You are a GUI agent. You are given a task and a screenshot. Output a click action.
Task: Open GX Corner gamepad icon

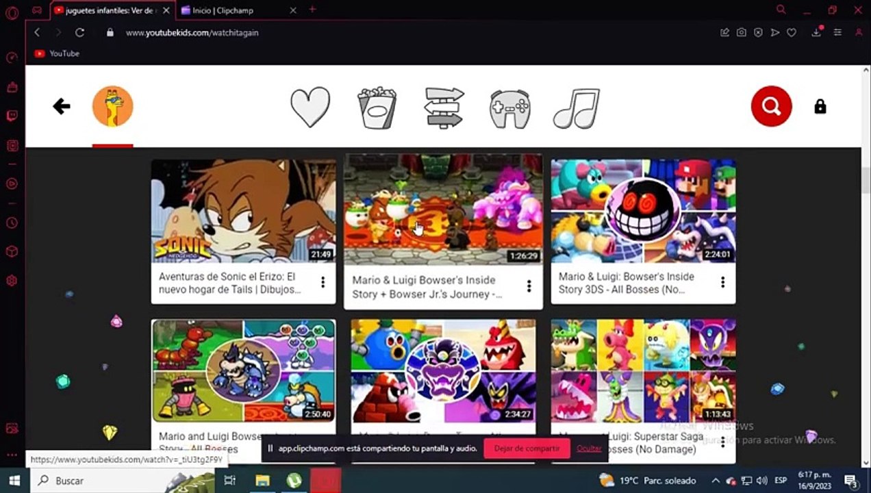(37, 10)
